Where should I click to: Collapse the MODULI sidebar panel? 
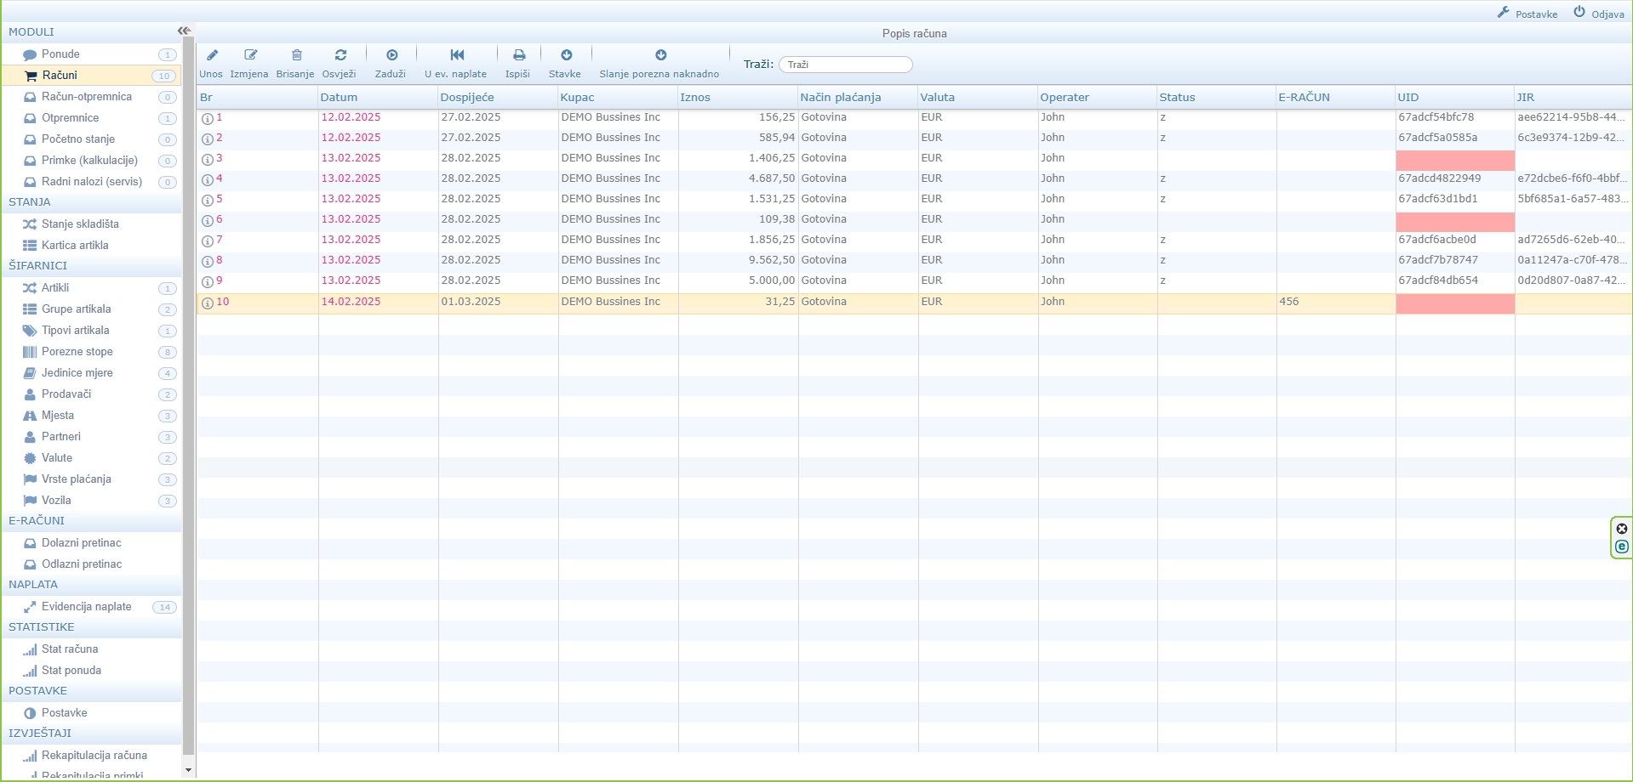[183, 31]
